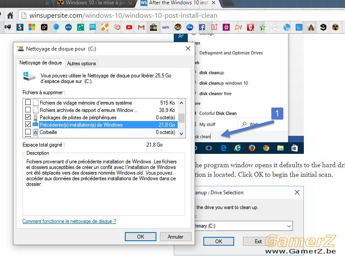
Task: Click scroll-down arrow of file list
Action: pyautogui.click(x=181, y=134)
